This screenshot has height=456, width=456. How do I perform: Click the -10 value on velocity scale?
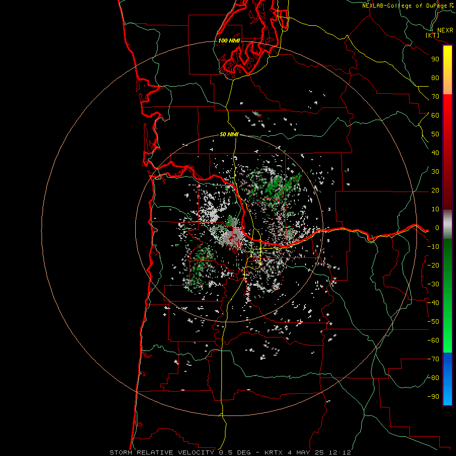pyautogui.click(x=433, y=247)
